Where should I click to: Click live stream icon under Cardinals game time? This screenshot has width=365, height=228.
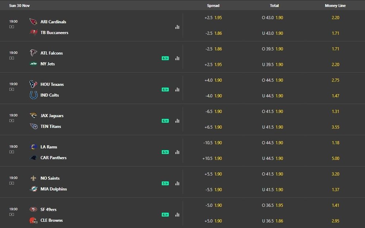click(12, 27)
